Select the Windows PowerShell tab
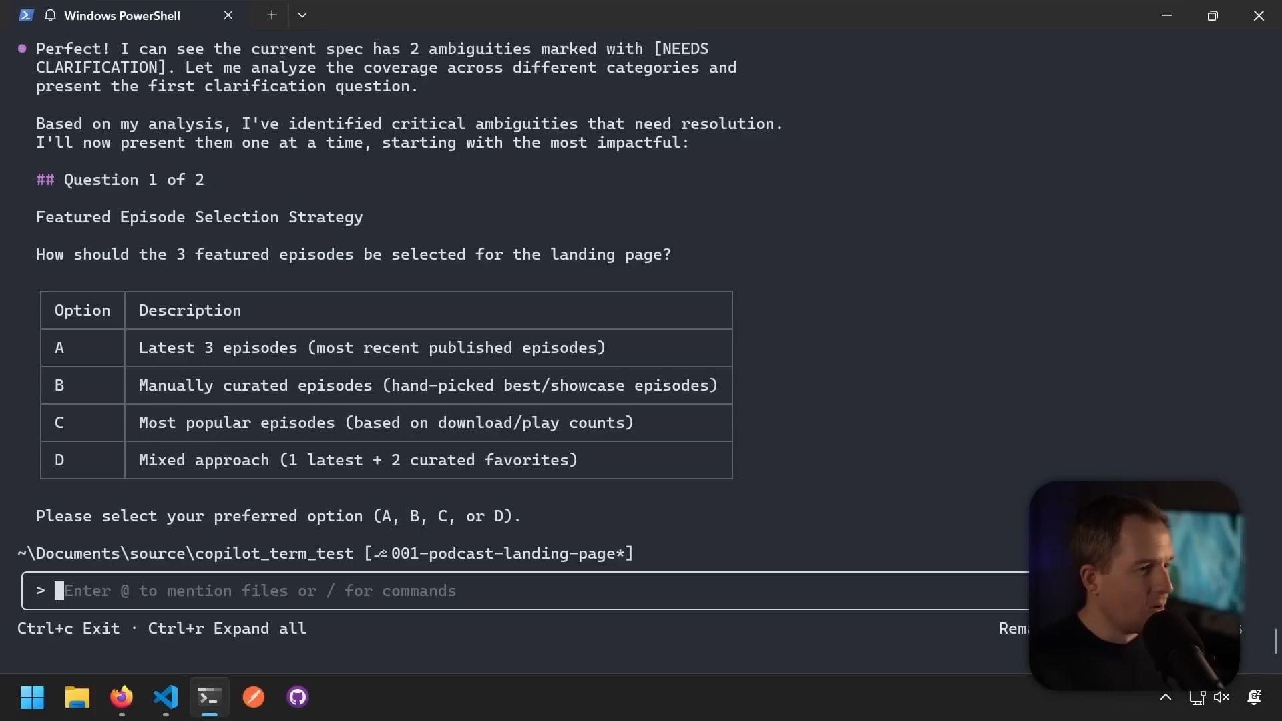 tap(122, 15)
